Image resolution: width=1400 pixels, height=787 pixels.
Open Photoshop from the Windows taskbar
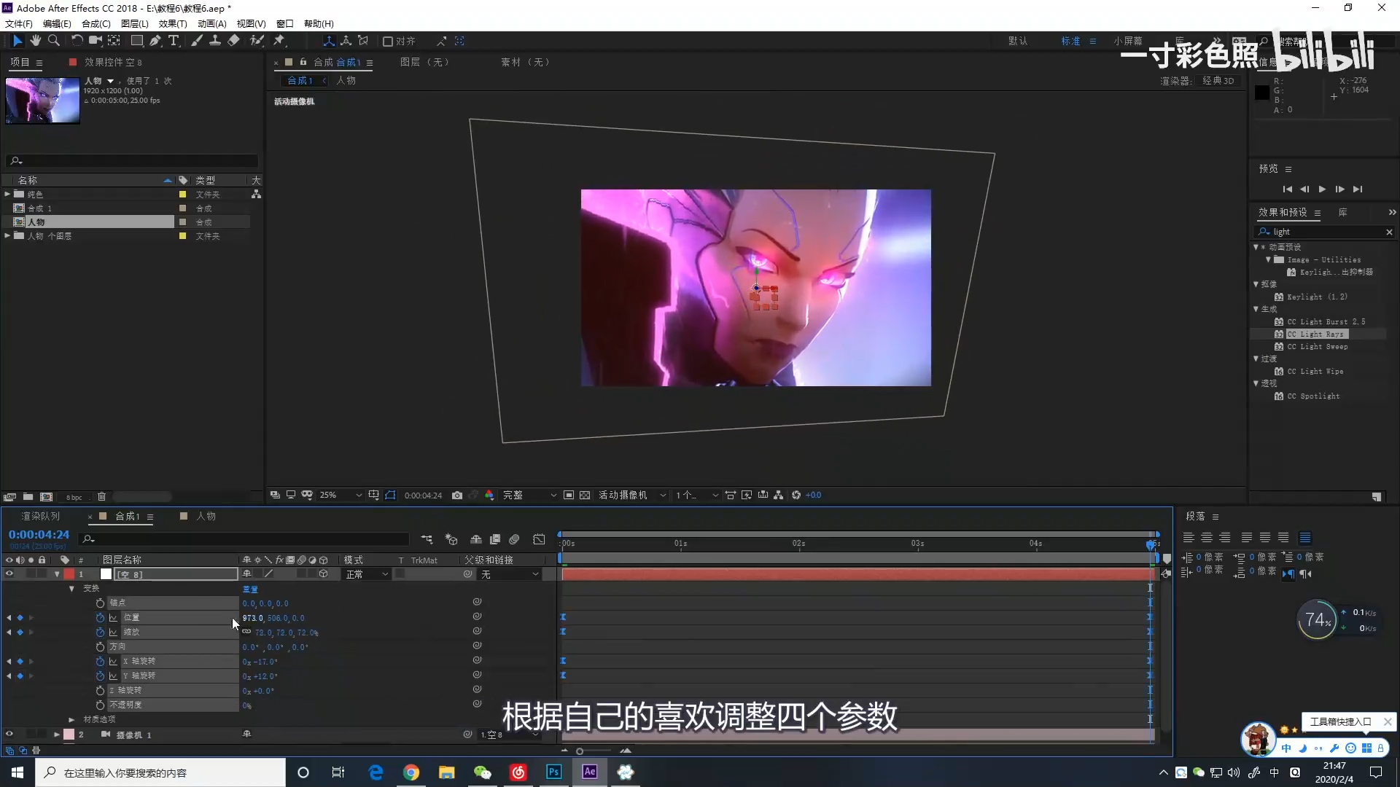point(554,772)
